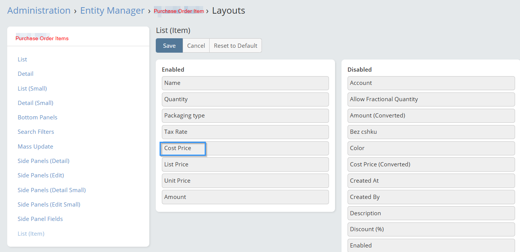Select the List (Small) layout

pyautogui.click(x=32, y=88)
